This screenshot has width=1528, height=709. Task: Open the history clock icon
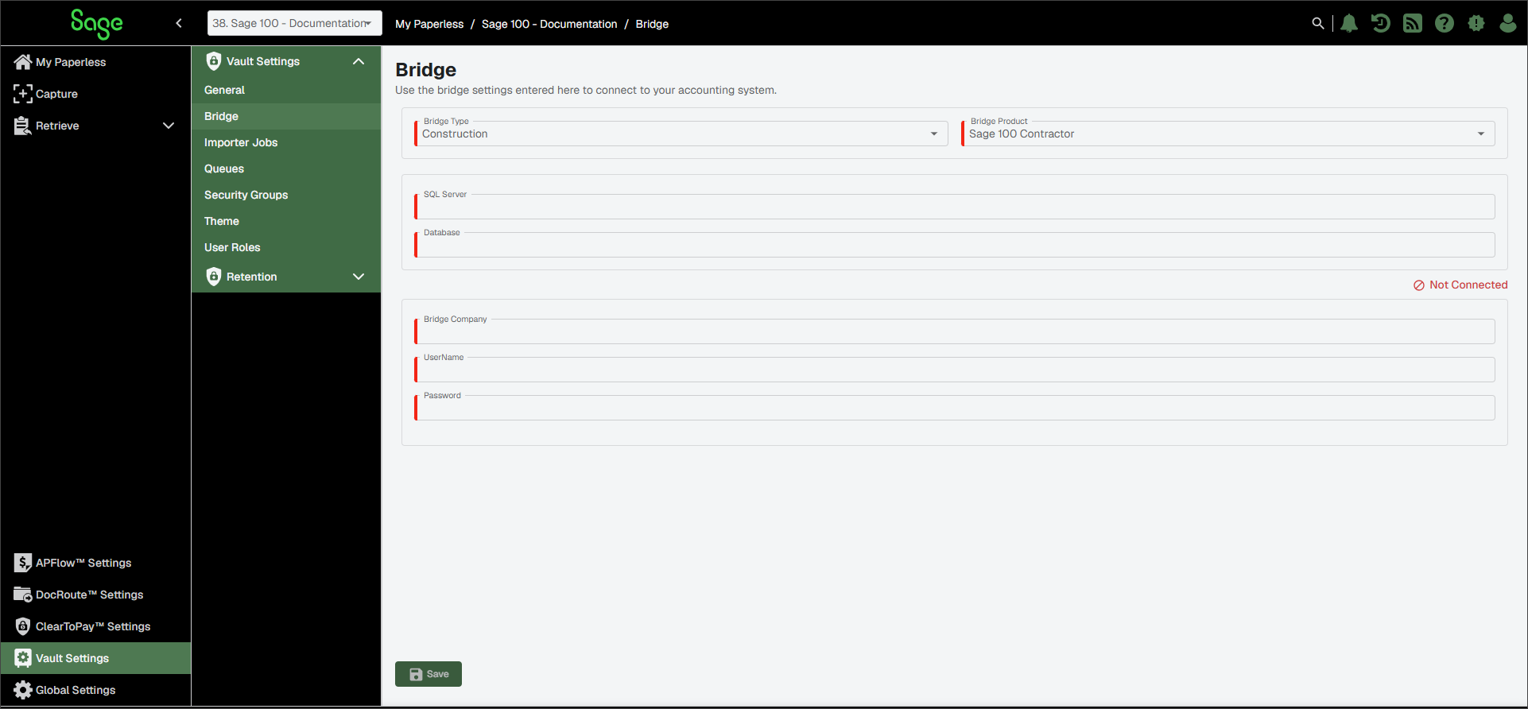(1381, 23)
